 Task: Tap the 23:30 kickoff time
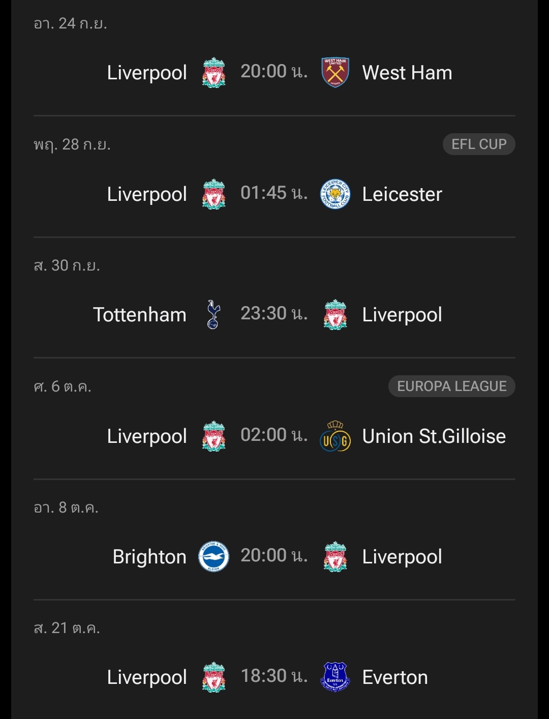click(273, 314)
